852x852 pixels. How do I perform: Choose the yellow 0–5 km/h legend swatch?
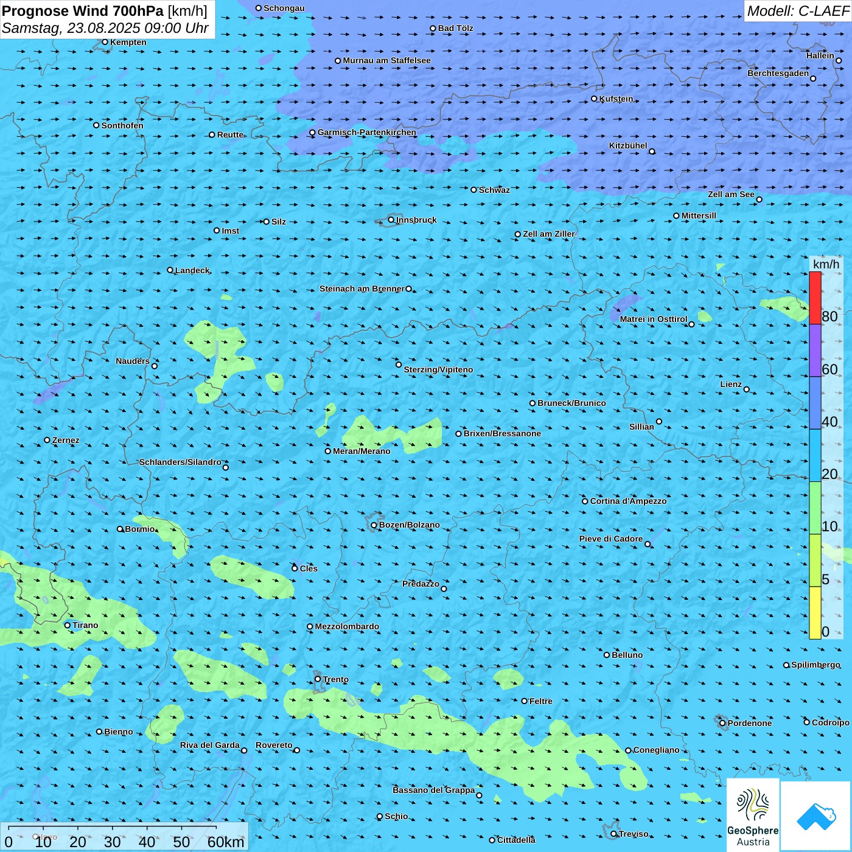click(x=815, y=613)
